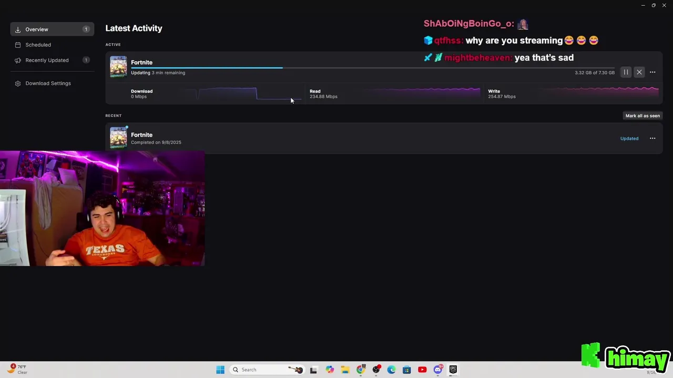
Task: Click the Recently Updated megaphone icon
Action: tap(18, 60)
